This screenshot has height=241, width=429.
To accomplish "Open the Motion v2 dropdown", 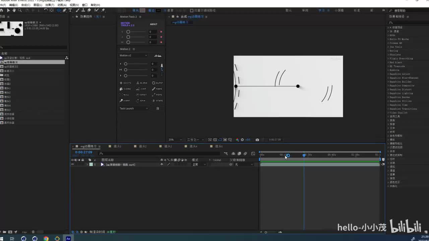I will coord(133,56).
